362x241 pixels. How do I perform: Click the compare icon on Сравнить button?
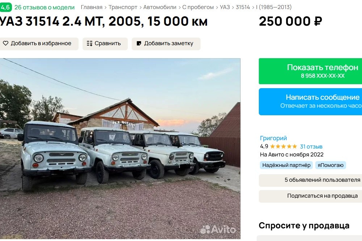[x=89, y=43]
